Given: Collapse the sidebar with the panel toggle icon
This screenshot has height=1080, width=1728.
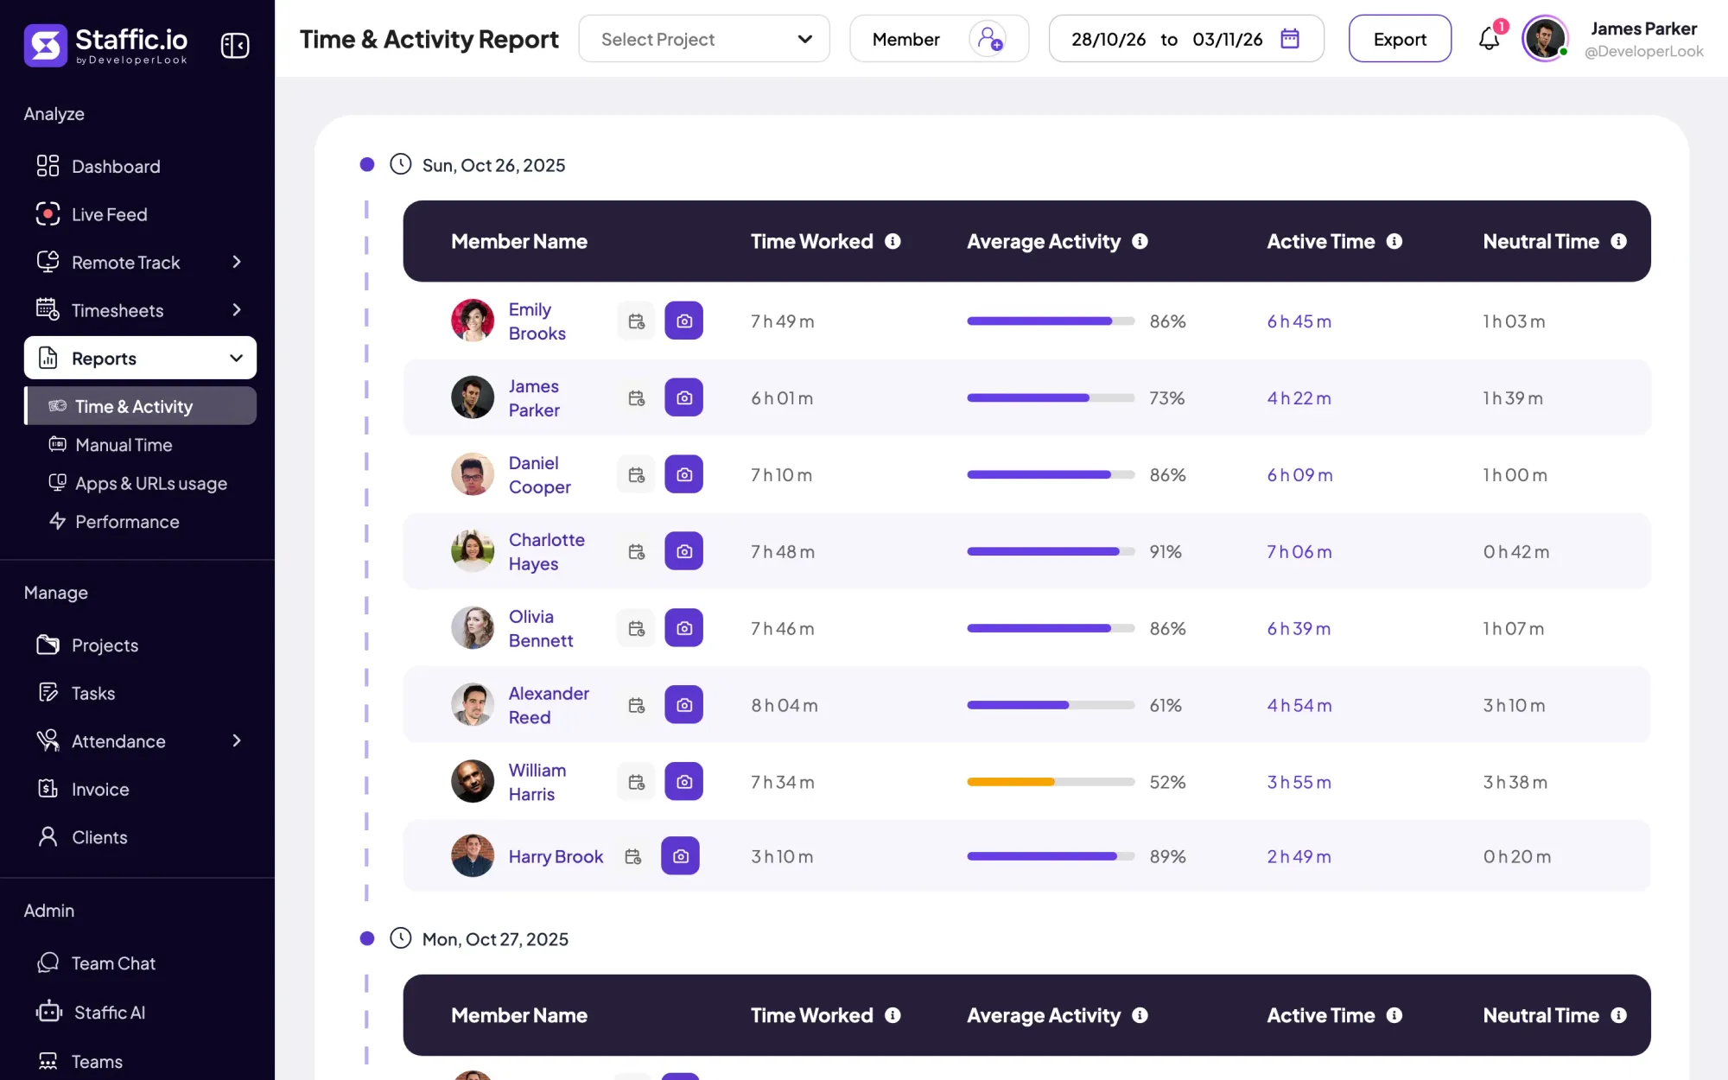Looking at the screenshot, I should (234, 45).
